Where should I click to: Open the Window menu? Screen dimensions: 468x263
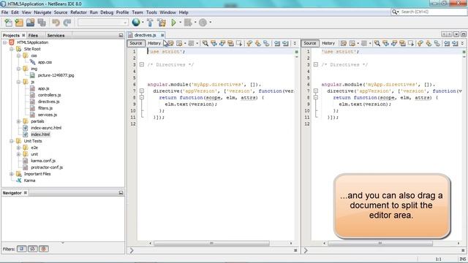(167, 12)
